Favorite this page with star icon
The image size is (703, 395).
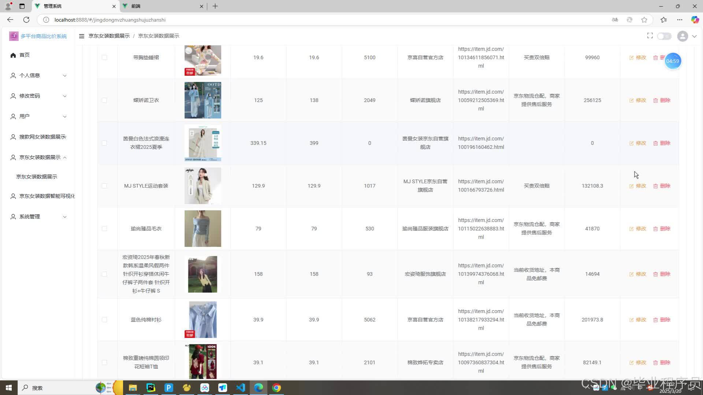click(x=644, y=20)
